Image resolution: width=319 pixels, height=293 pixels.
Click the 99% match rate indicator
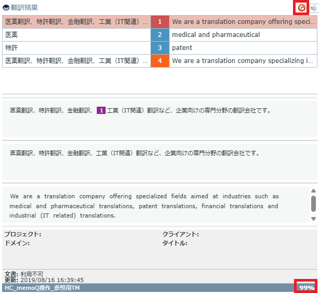point(306,287)
